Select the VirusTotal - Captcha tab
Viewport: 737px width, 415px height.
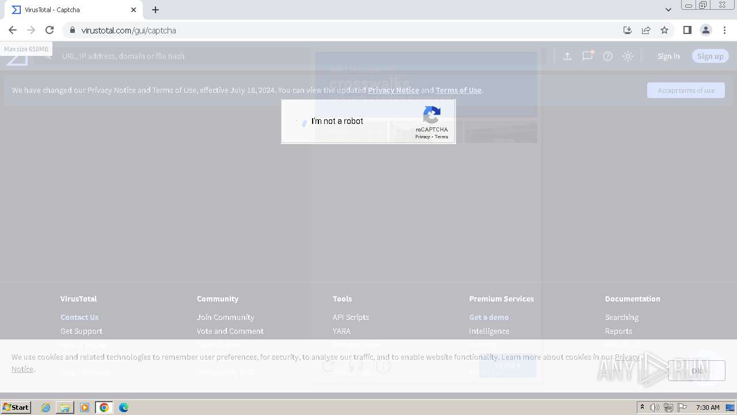[x=74, y=10]
